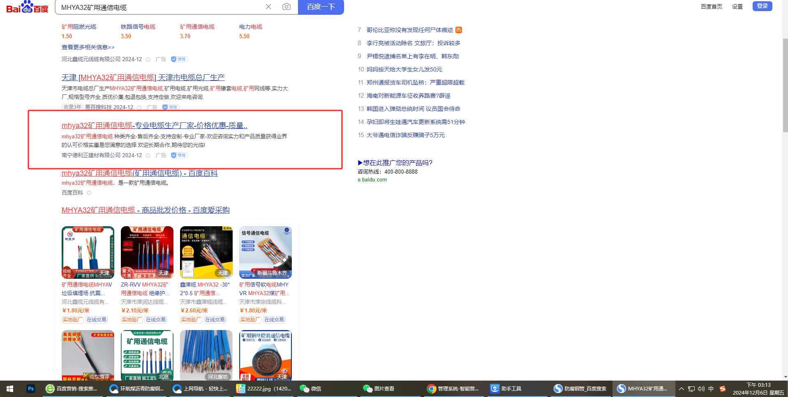Open the 矿用钢丝铠装通信电缆 product image
788x397 pixels.
coord(266,355)
